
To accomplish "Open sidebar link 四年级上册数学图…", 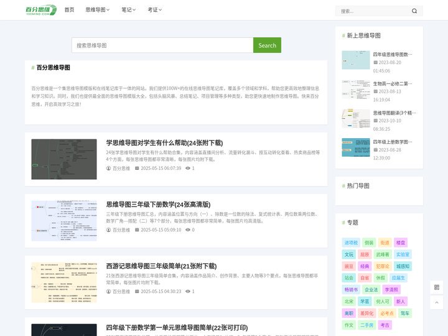I will pos(393,142).
